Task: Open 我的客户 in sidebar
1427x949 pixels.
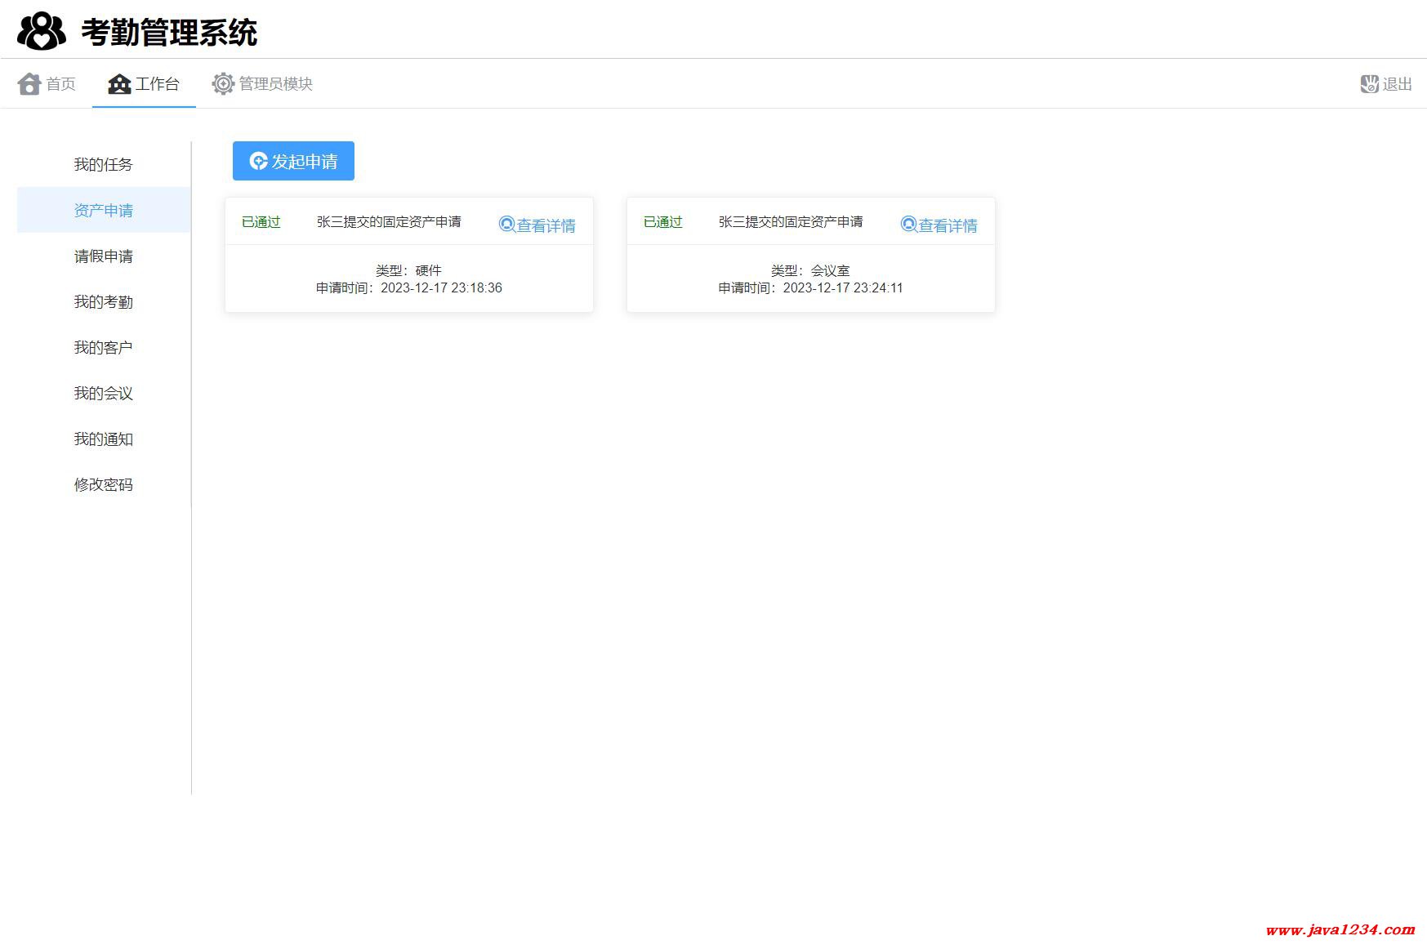Action: [x=104, y=347]
